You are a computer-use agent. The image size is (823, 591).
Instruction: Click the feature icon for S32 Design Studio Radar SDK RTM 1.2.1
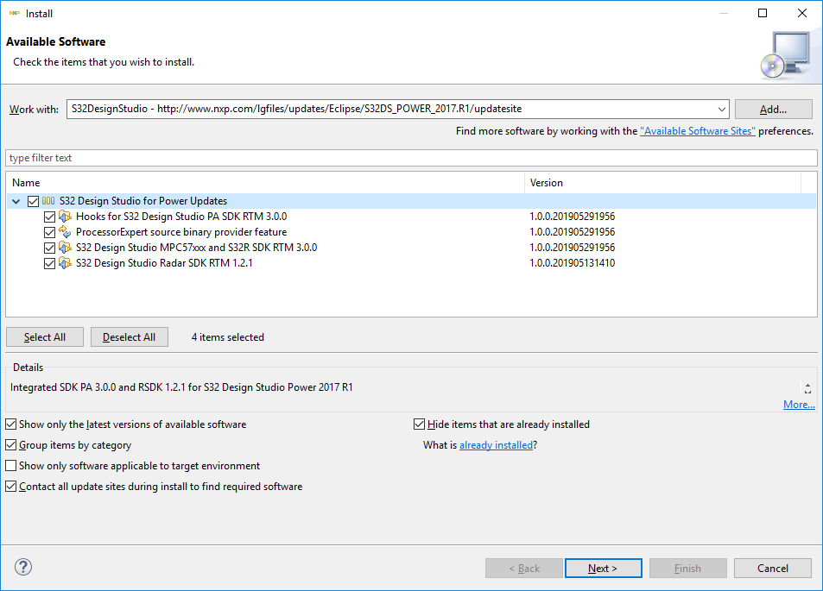tap(65, 263)
